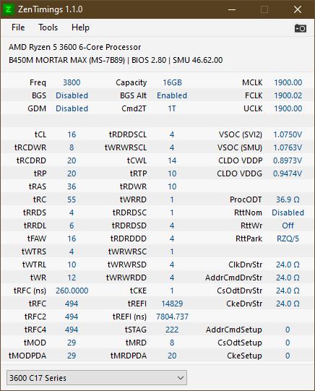Open the File menu
Screen dimensions: 315x391
[x=18, y=27]
